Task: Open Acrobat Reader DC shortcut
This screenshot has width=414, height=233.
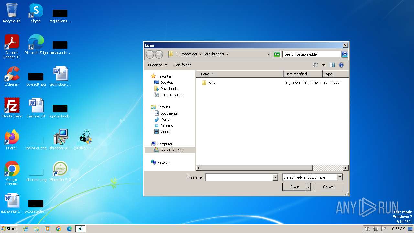Action: pos(12,47)
